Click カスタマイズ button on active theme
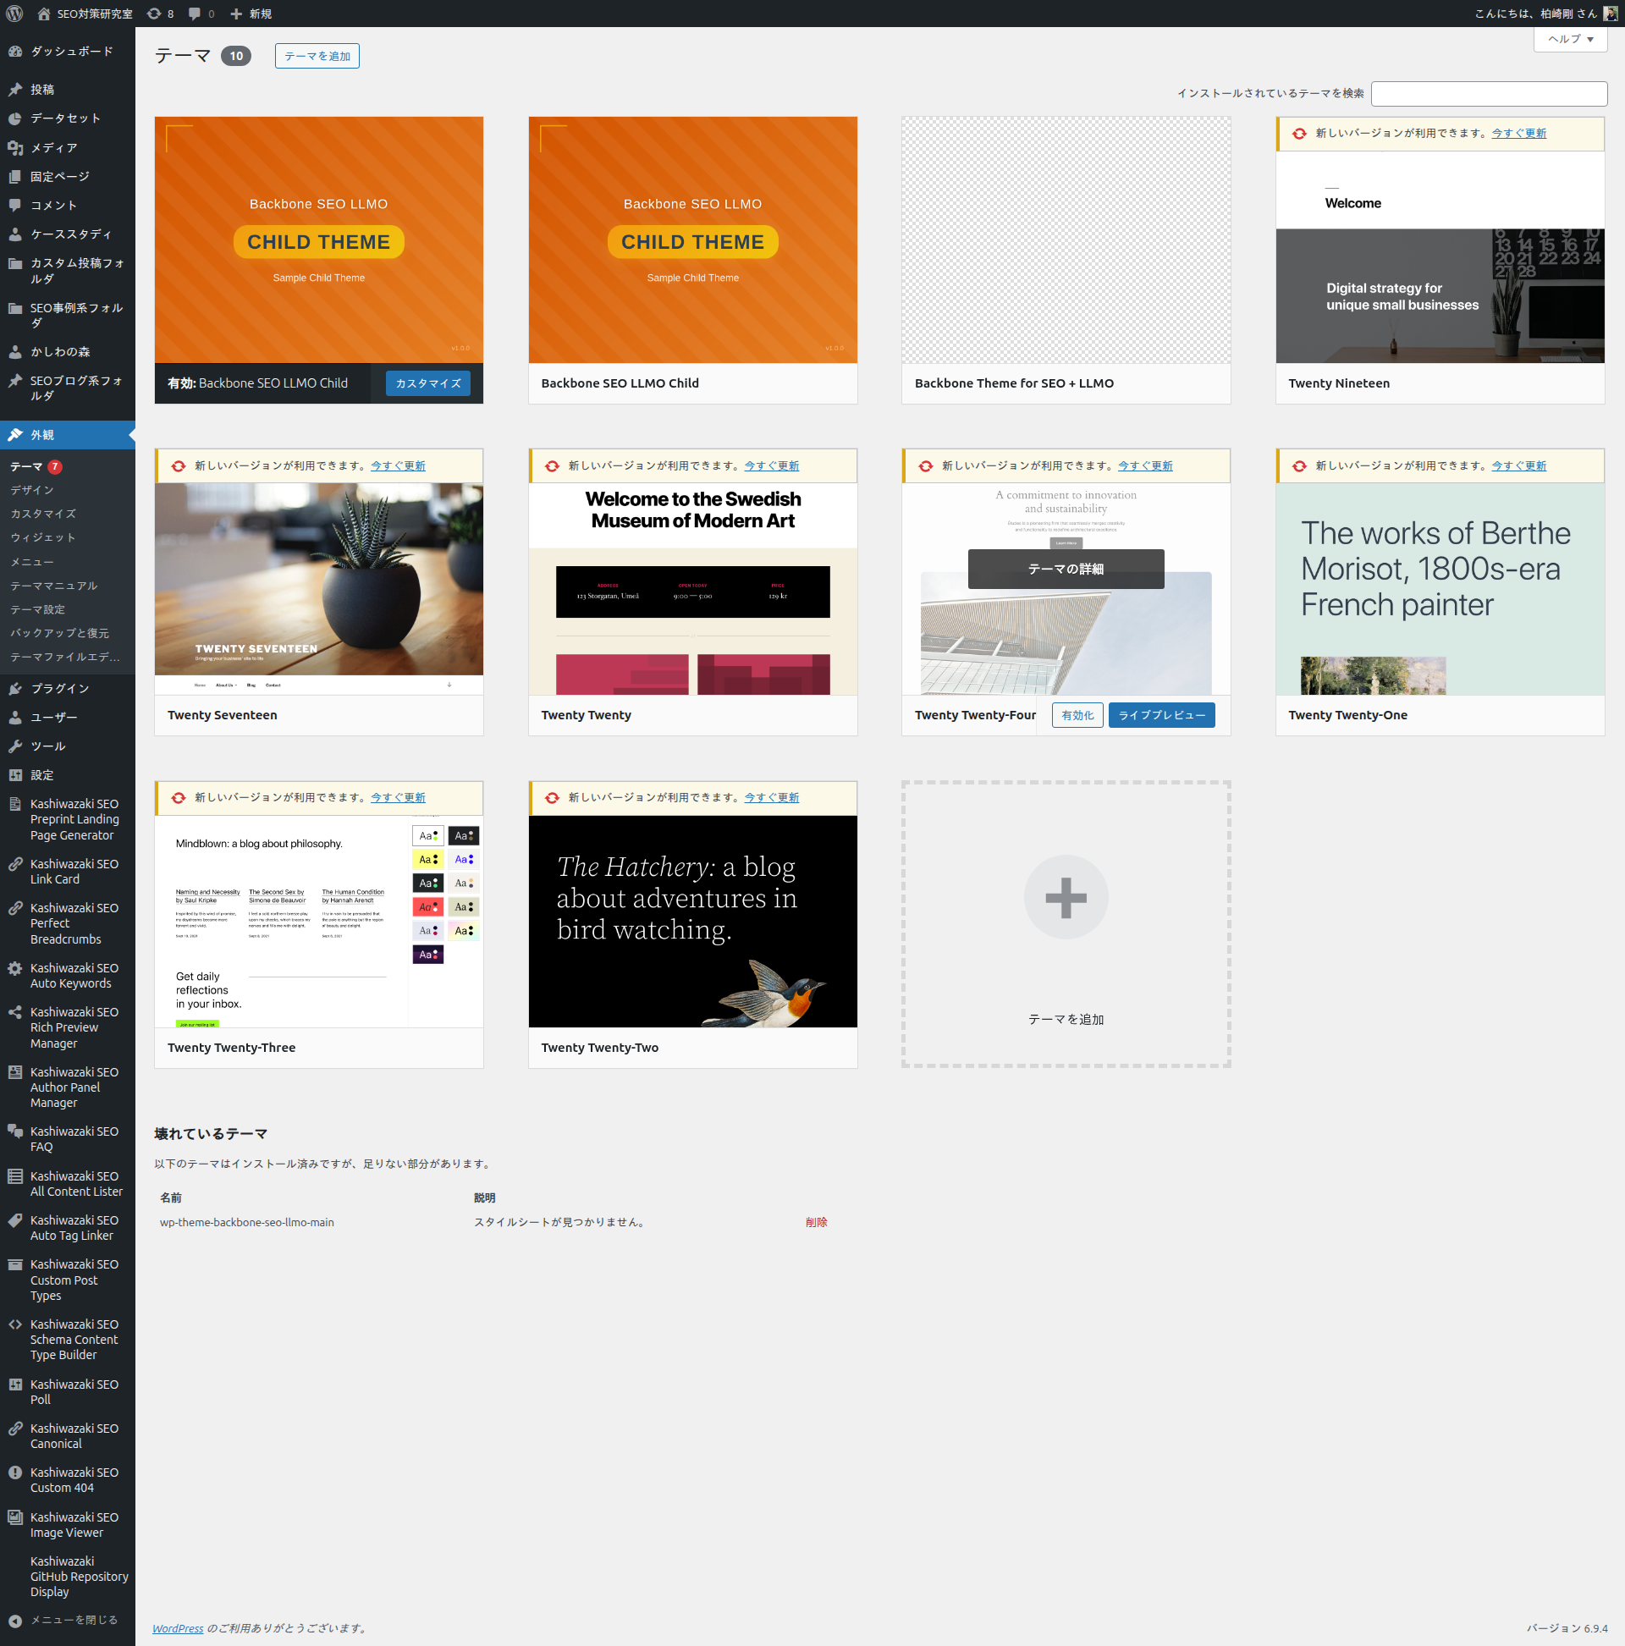1625x1646 pixels. pyautogui.click(x=427, y=383)
